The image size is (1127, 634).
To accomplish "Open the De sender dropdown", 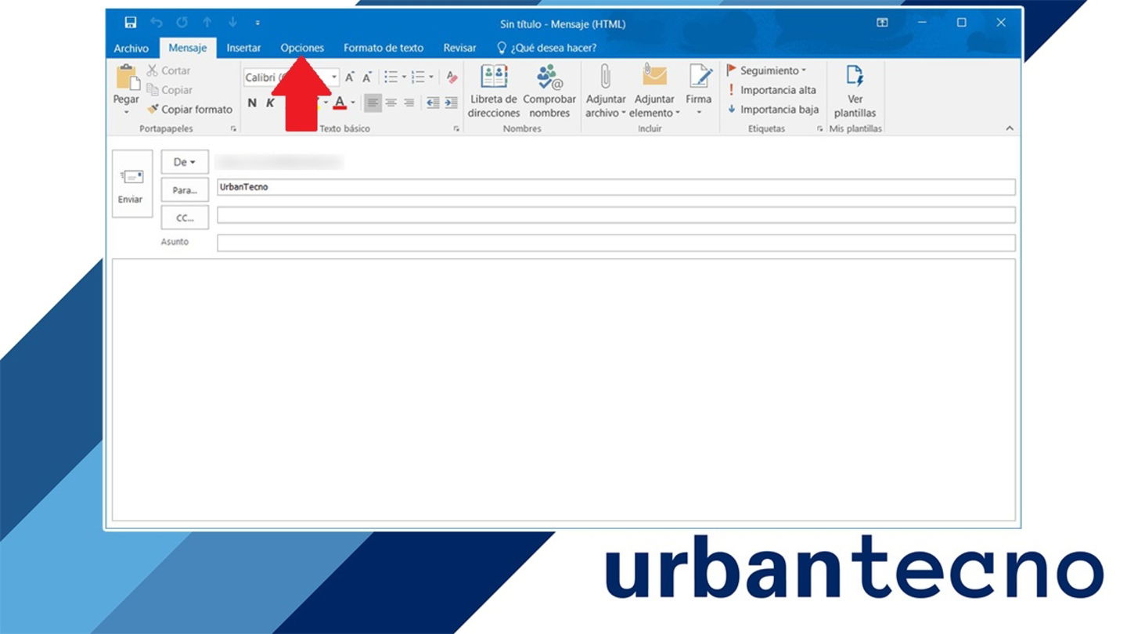I will pos(185,162).
